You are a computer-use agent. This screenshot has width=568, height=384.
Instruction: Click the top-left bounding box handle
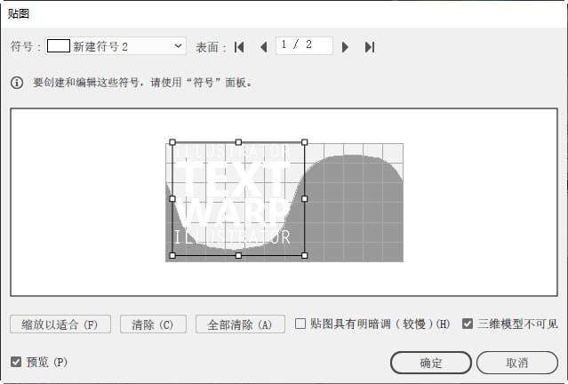click(172, 142)
